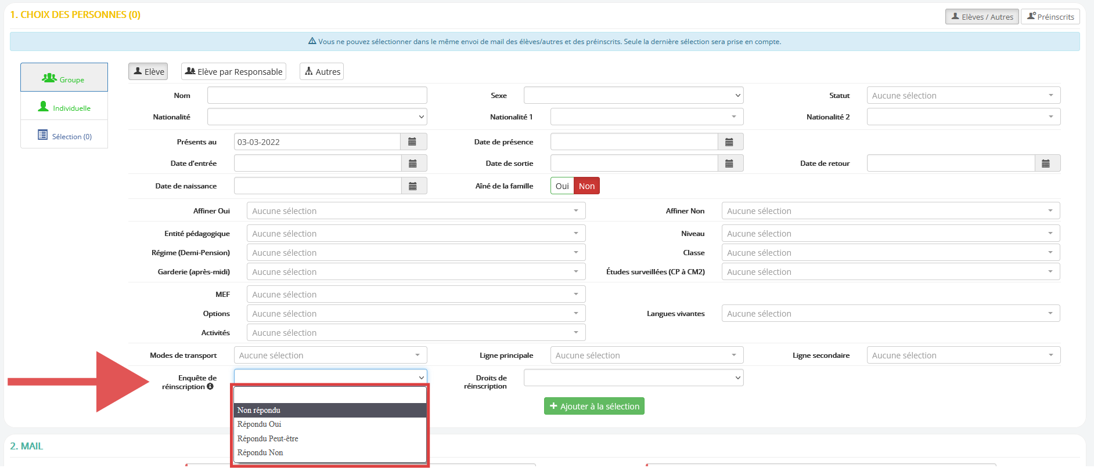Switch to Sélection (0) tab
Screen dimensions: 1094x468
pyautogui.click(x=64, y=136)
